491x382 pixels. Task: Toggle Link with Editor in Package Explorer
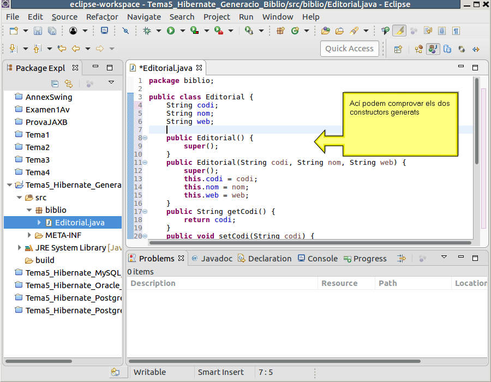point(69,83)
